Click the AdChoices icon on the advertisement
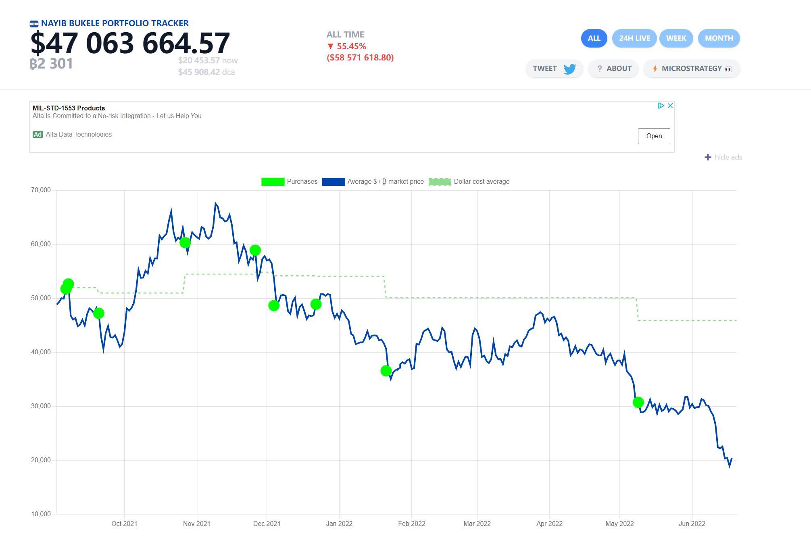Viewport: 811px width, 536px height. [661, 106]
